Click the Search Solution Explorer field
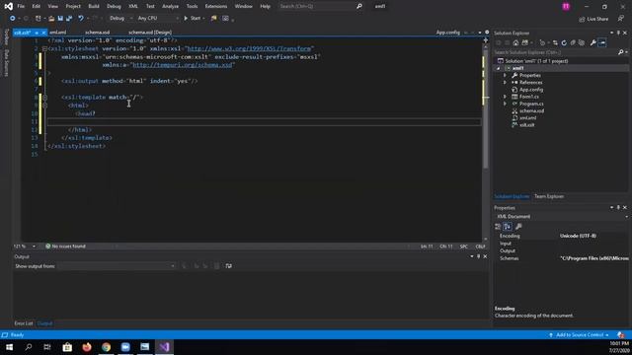Screen dimensions: 632x355 tap(556, 52)
